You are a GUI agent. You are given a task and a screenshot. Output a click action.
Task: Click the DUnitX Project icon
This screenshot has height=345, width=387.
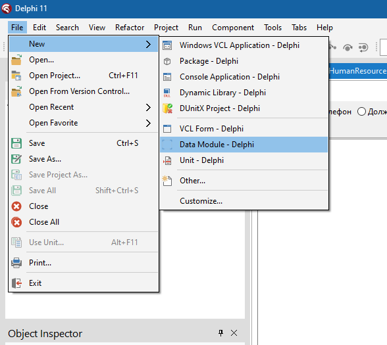[167, 108]
